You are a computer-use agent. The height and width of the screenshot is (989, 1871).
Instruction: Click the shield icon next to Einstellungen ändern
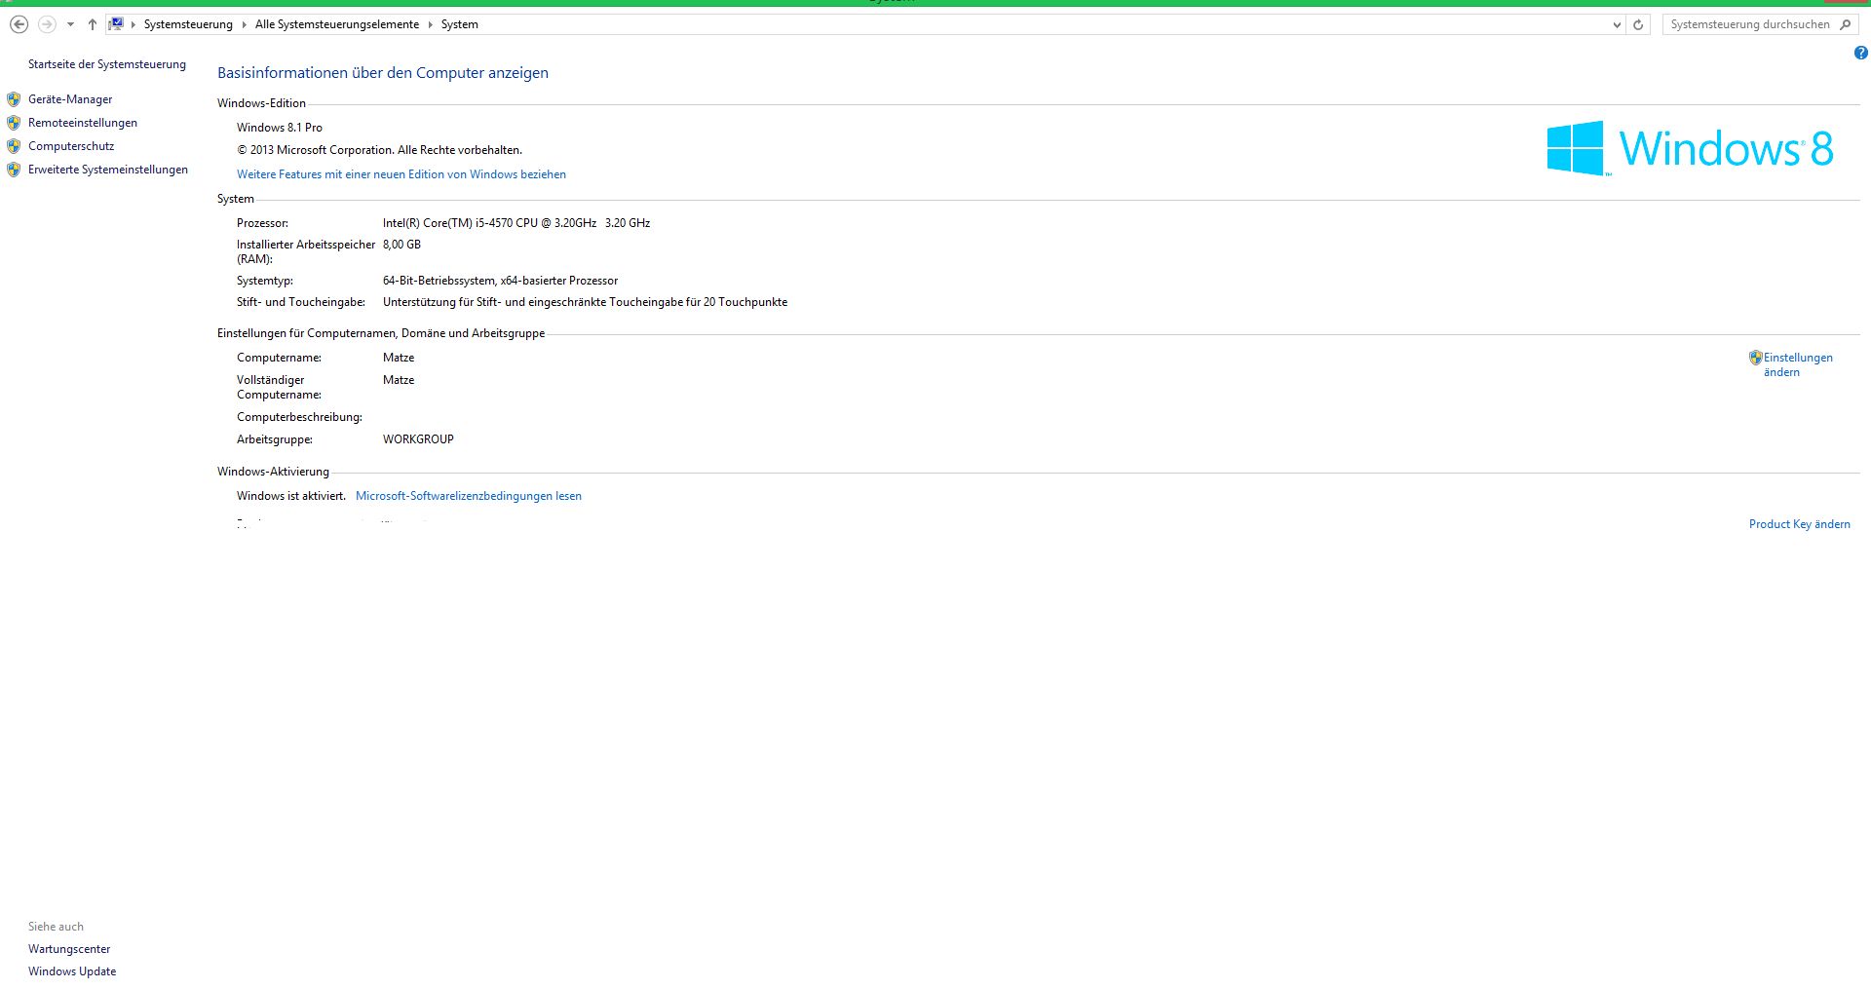pos(1755,358)
